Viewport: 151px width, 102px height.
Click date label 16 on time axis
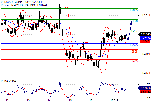(x=91, y=100)
